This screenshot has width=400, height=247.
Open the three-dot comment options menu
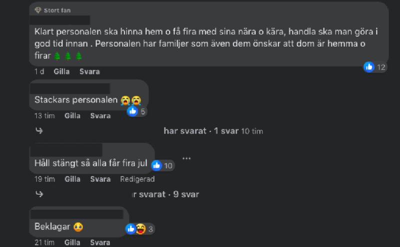[186, 158]
